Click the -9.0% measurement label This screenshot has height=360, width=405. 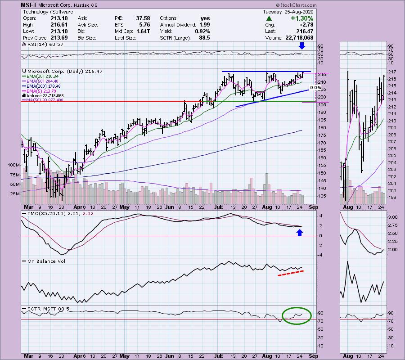[315, 88]
